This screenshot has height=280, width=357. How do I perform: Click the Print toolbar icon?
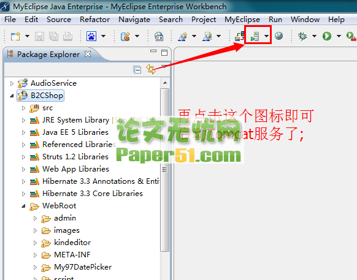coord(68,36)
